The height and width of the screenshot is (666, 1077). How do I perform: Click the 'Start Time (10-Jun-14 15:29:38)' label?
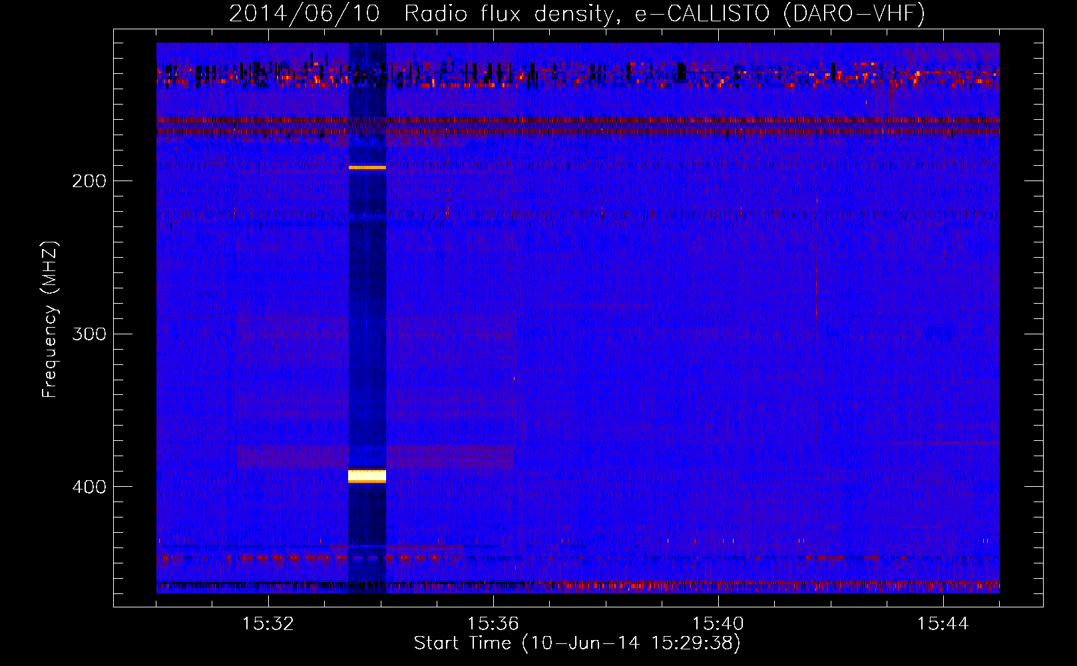[x=576, y=643]
